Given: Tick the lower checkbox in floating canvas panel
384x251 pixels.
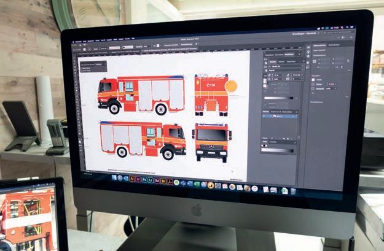Looking at the screenshot, I should coord(82,71).
